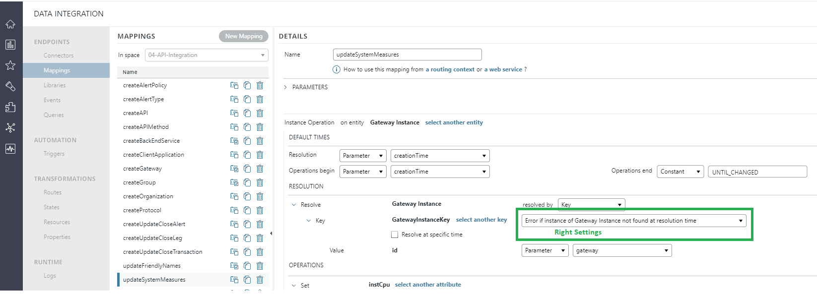
Task: Click the puzzle piece sidebar icon
Action: coord(10,107)
